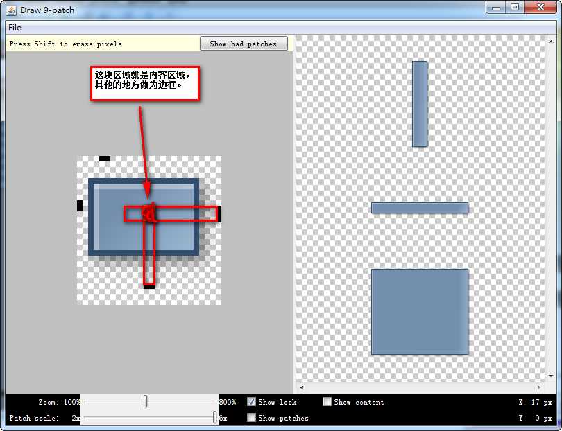
Task: Click the 'Press Shift to erase pixels' hint
Action: 66,44
